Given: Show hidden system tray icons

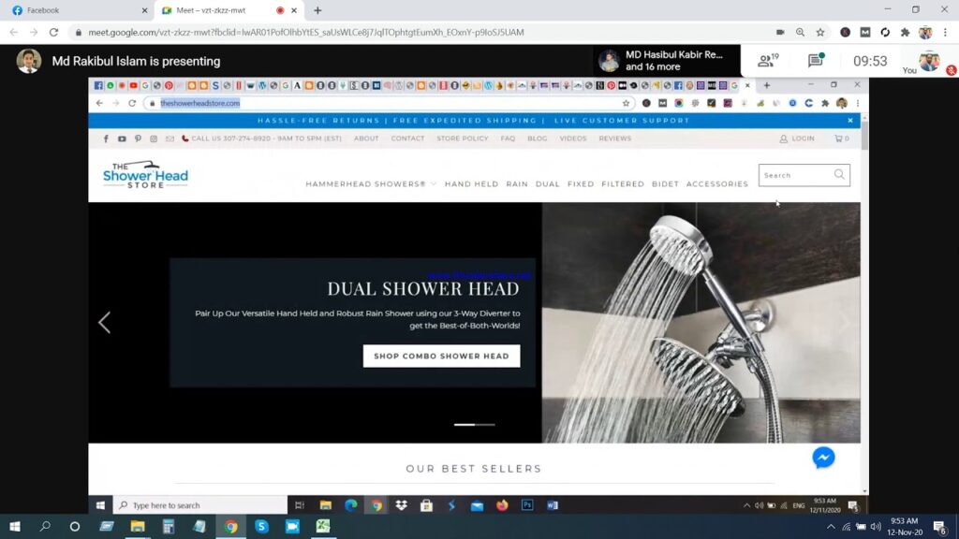Looking at the screenshot, I should [x=831, y=527].
